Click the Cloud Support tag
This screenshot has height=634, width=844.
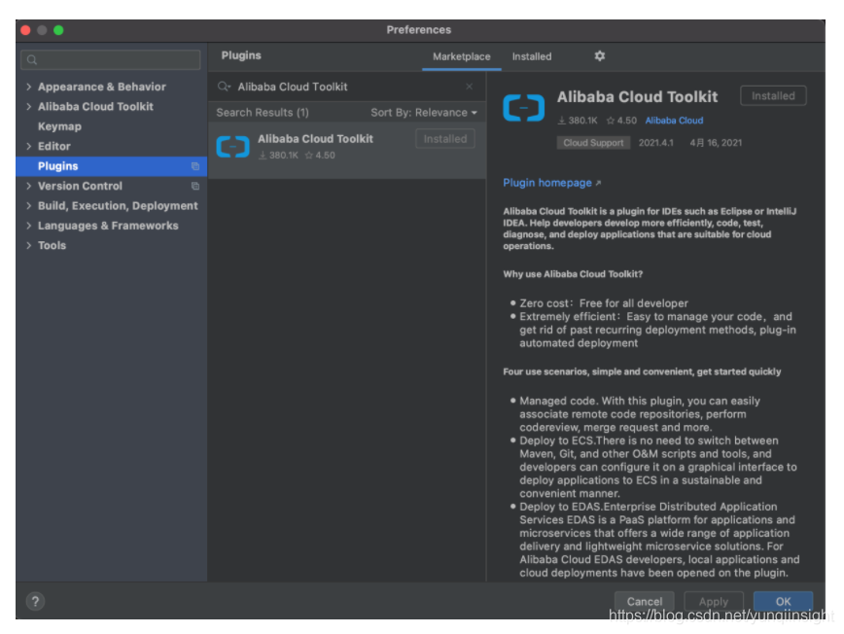[593, 143]
